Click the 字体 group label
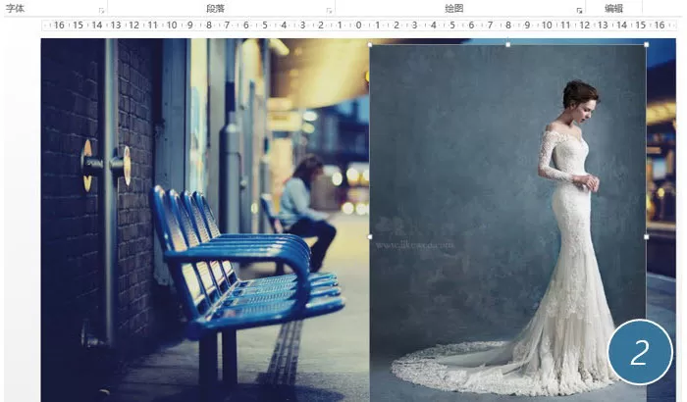Viewport: 687px width, 402px height. pos(15,8)
